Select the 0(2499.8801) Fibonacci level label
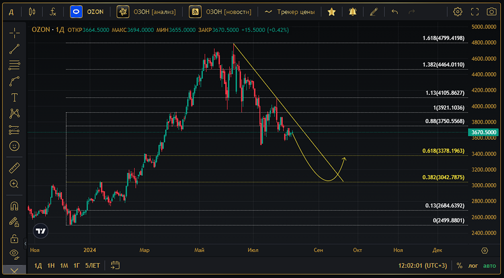Viewport: 504px width, 278px height. coord(449,220)
